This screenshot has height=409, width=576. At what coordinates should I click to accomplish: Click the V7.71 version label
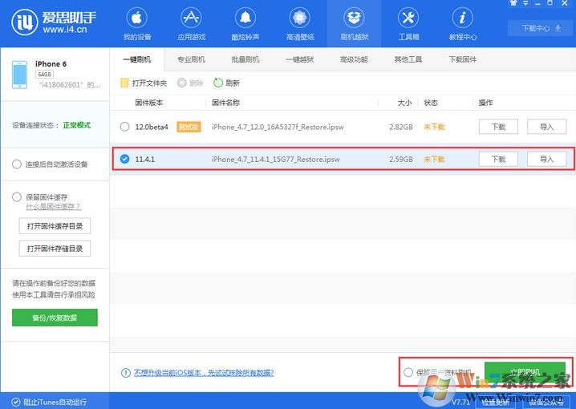[460, 402]
